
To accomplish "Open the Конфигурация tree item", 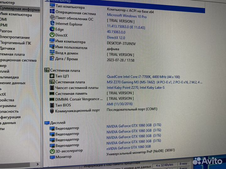I will coord(10,117).
